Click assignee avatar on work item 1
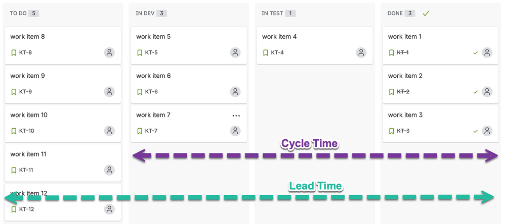Screen dimensions: 505x224 [487, 52]
